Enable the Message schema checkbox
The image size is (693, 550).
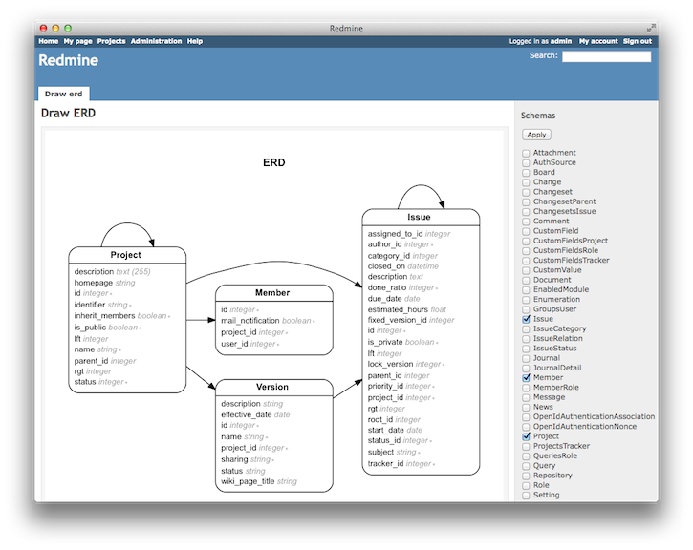(x=526, y=398)
